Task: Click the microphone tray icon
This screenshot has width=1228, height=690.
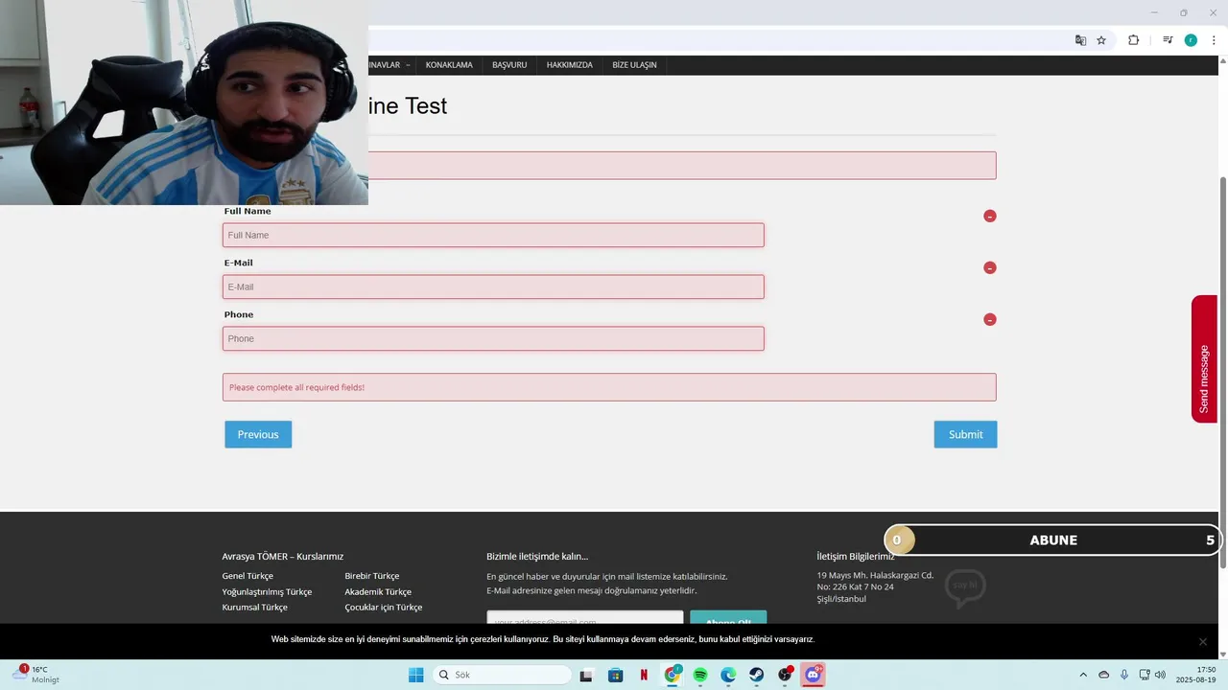Action: point(1124,675)
